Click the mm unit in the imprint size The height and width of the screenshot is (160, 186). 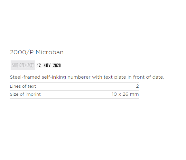pyautogui.click(x=134, y=94)
